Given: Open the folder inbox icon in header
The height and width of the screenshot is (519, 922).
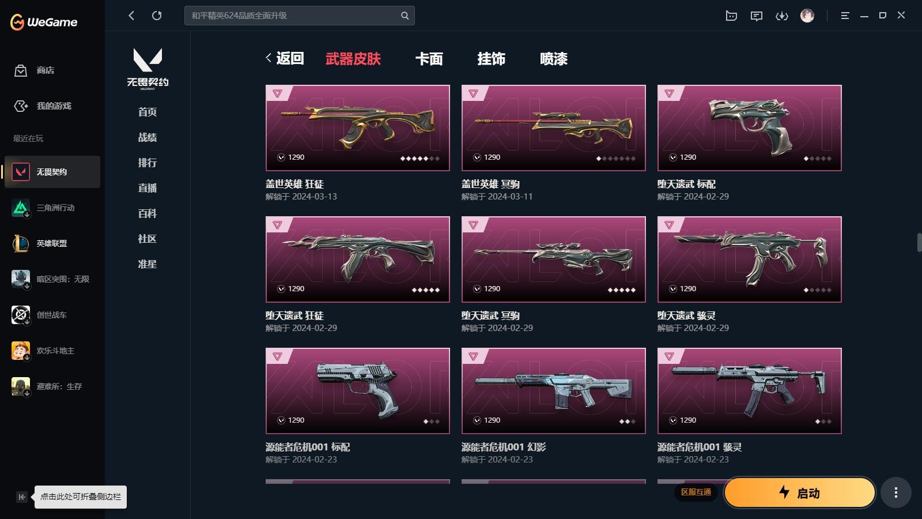Looking at the screenshot, I should [x=731, y=16].
